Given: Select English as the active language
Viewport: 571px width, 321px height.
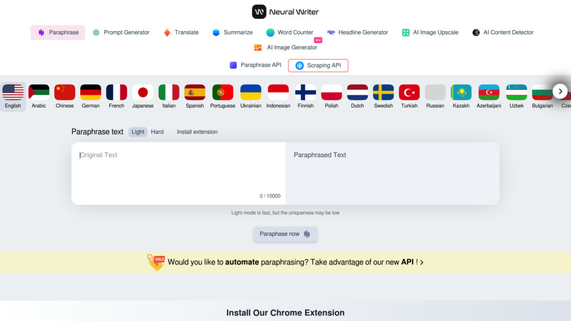Looking at the screenshot, I should tap(13, 97).
